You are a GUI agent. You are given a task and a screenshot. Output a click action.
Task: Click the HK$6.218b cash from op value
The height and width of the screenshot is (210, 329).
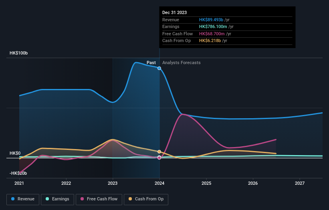click(210, 41)
